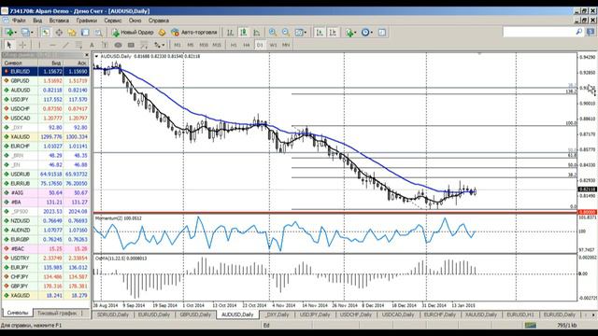Set timeframe to W1

pos(273,45)
